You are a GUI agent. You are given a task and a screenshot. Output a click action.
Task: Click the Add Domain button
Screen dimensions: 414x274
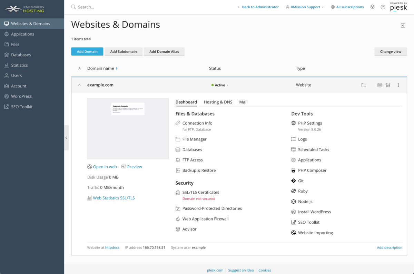pos(87,51)
